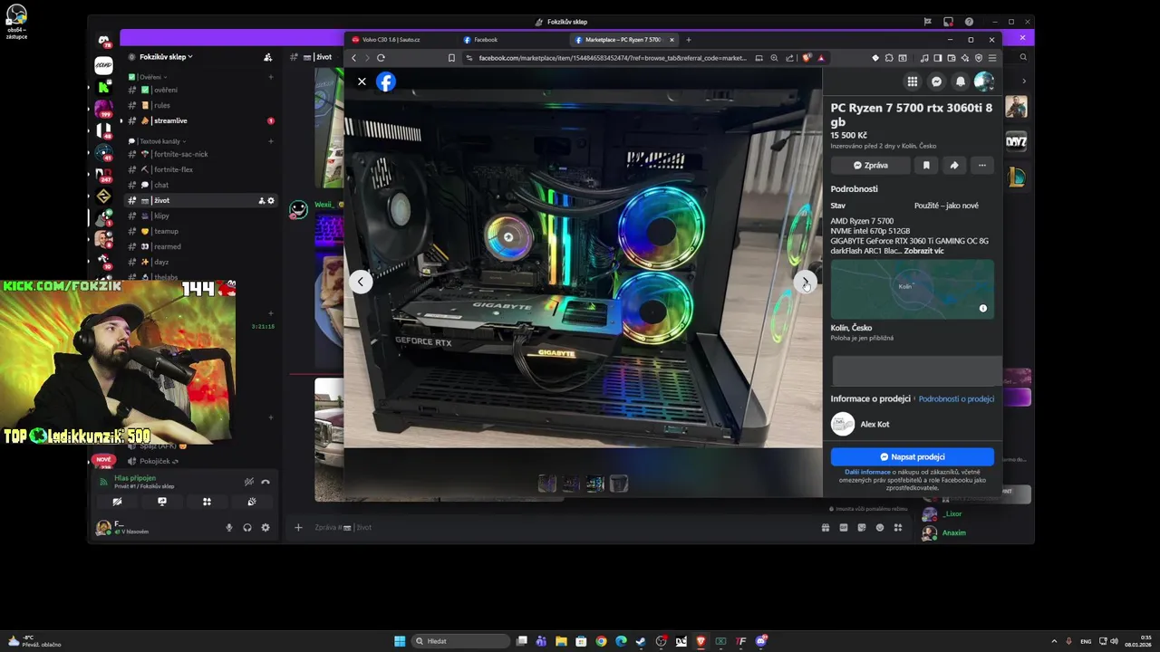Open more options on the listing
Image resolution: width=1160 pixels, height=652 pixels.
click(x=981, y=166)
